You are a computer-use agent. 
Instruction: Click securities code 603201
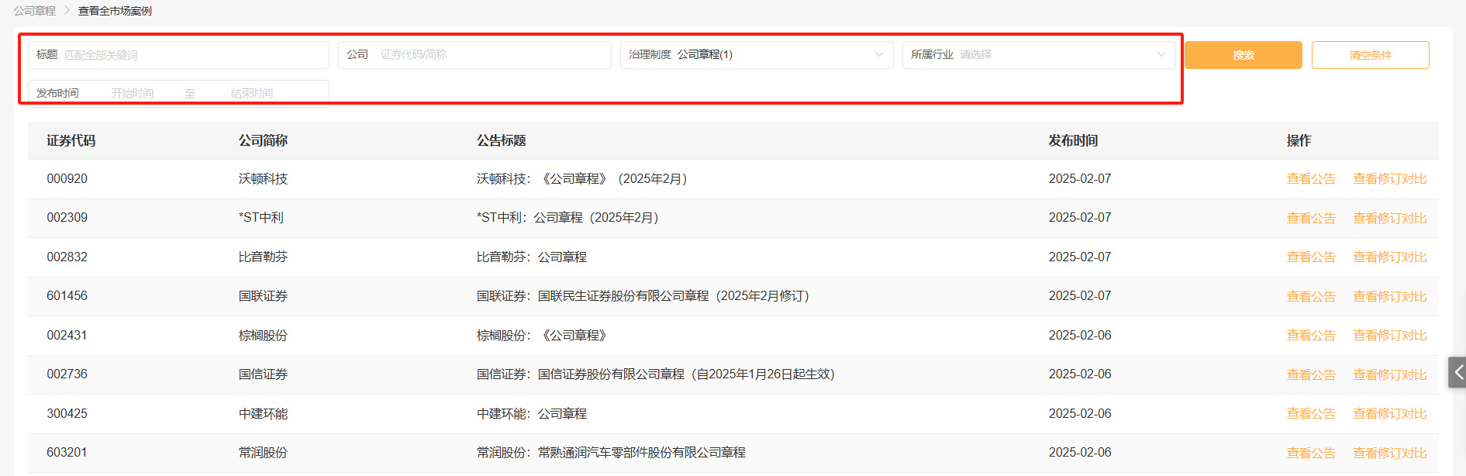point(67,453)
